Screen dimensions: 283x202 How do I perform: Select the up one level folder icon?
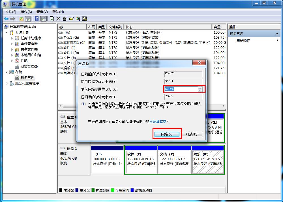click(x=22, y=19)
